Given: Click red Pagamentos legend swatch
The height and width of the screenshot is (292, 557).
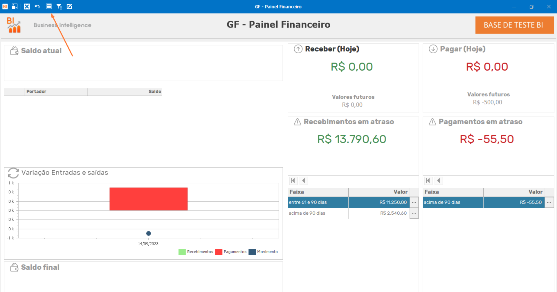Looking at the screenshot, I should click(219, 252).
